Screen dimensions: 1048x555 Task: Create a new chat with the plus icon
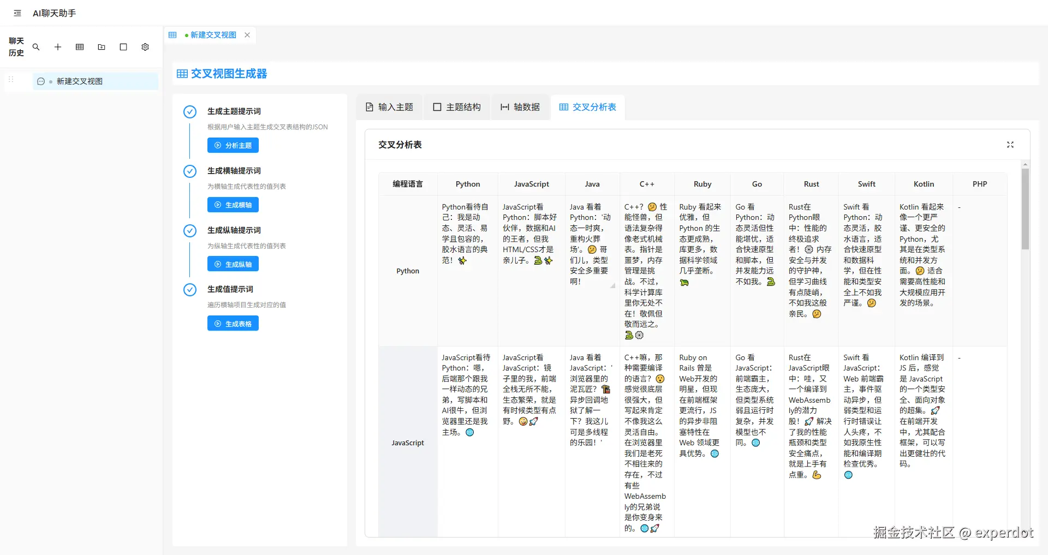click(x=58, y=47)
